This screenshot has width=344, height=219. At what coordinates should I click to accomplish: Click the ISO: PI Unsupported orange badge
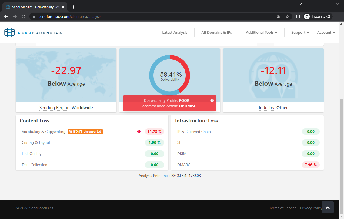(x=85, y=132)
